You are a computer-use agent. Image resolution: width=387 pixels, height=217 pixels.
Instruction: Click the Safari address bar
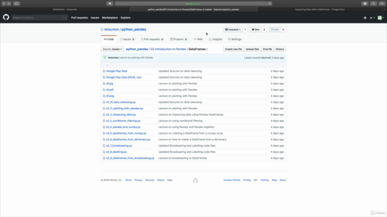[193, 4]
